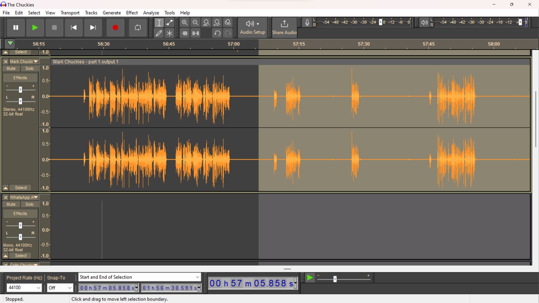Image resolution: width=539 pixels, height=303 pixels.
Task: Open Effects on the WhatsApp track
Action: coord(20,214)
